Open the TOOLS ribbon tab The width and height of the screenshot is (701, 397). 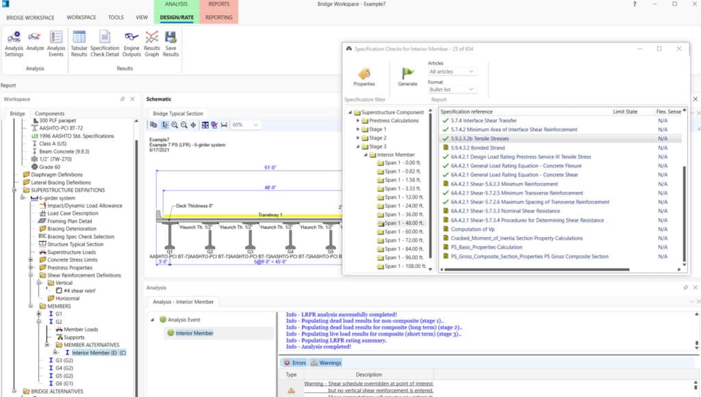click(116, 17)
